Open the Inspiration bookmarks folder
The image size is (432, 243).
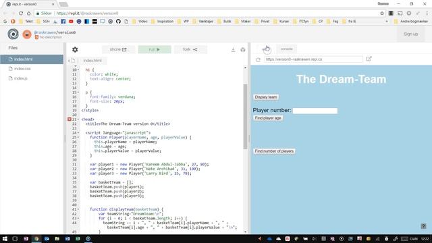coord(162,21)
